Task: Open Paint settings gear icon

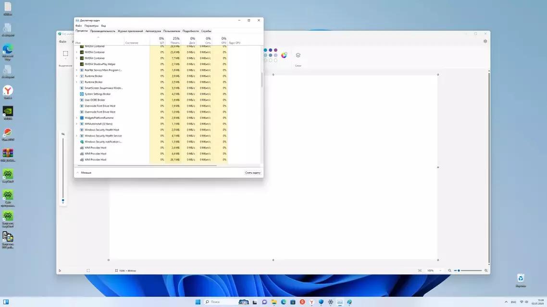Action: 485,41
